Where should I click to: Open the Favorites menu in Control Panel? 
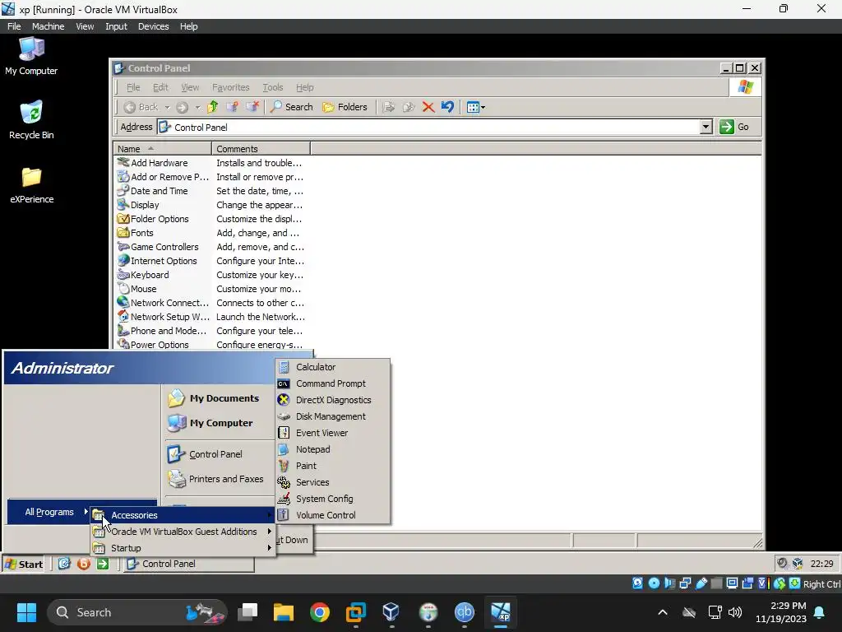pyautogui.click(x=230, y=87)
